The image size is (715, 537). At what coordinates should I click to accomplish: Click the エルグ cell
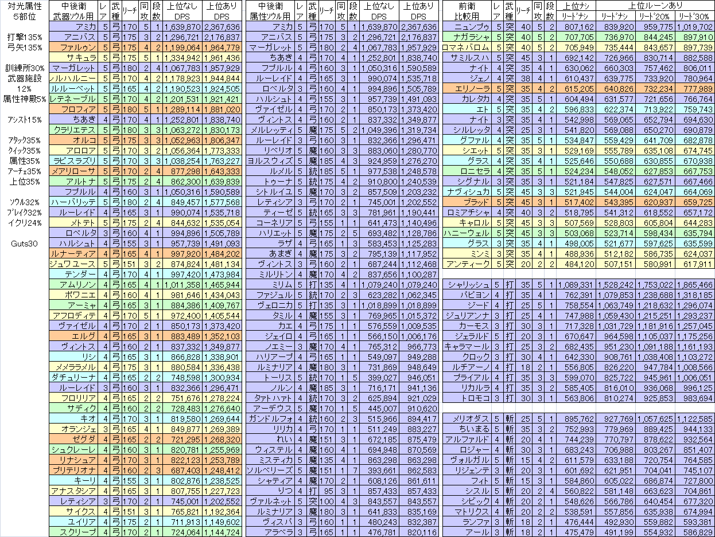coord(73,336)
